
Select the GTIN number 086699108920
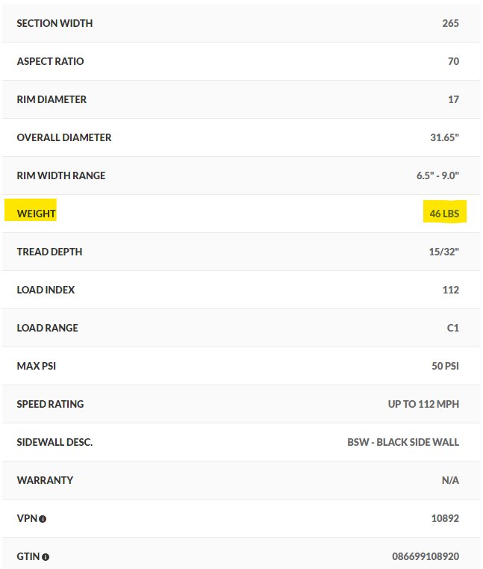point(426,556)
